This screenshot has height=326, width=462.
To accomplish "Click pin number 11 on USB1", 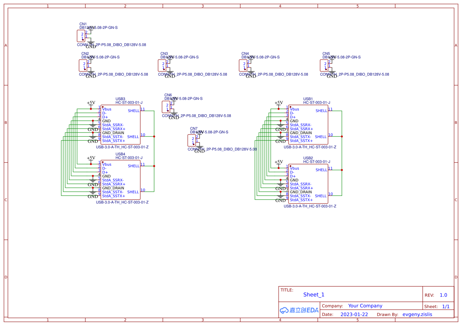I will pyautogui.click(x=330, y=109).
